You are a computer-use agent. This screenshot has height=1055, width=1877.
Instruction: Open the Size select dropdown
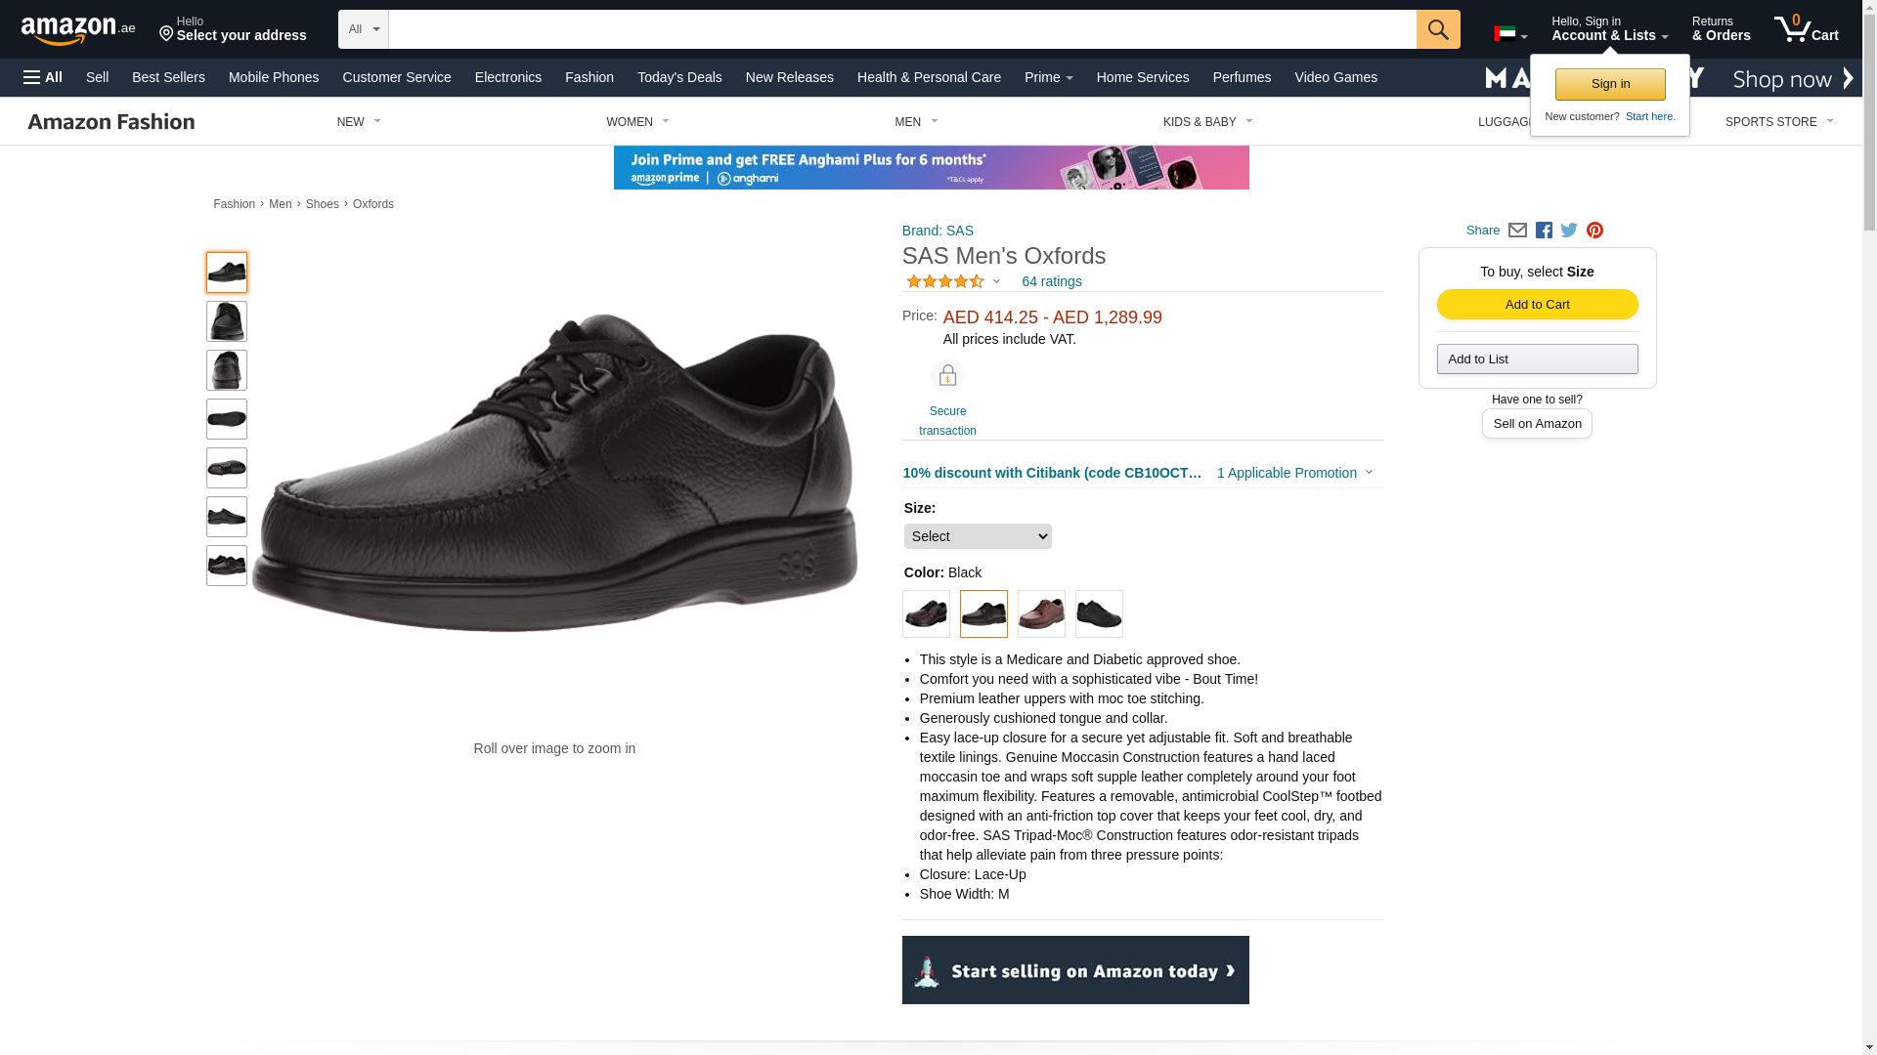point(978,536)
